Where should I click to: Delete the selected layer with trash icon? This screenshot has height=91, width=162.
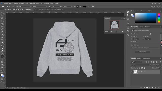(x=158, y=88)
